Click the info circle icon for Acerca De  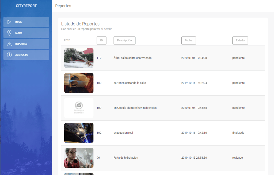pyautogui.click(x=9, y=55)
